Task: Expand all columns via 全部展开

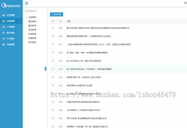Action: pyautogui.click(x=33, y=17)
